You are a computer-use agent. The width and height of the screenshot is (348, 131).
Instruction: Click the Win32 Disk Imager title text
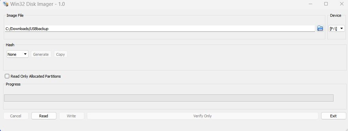(37, 4)
